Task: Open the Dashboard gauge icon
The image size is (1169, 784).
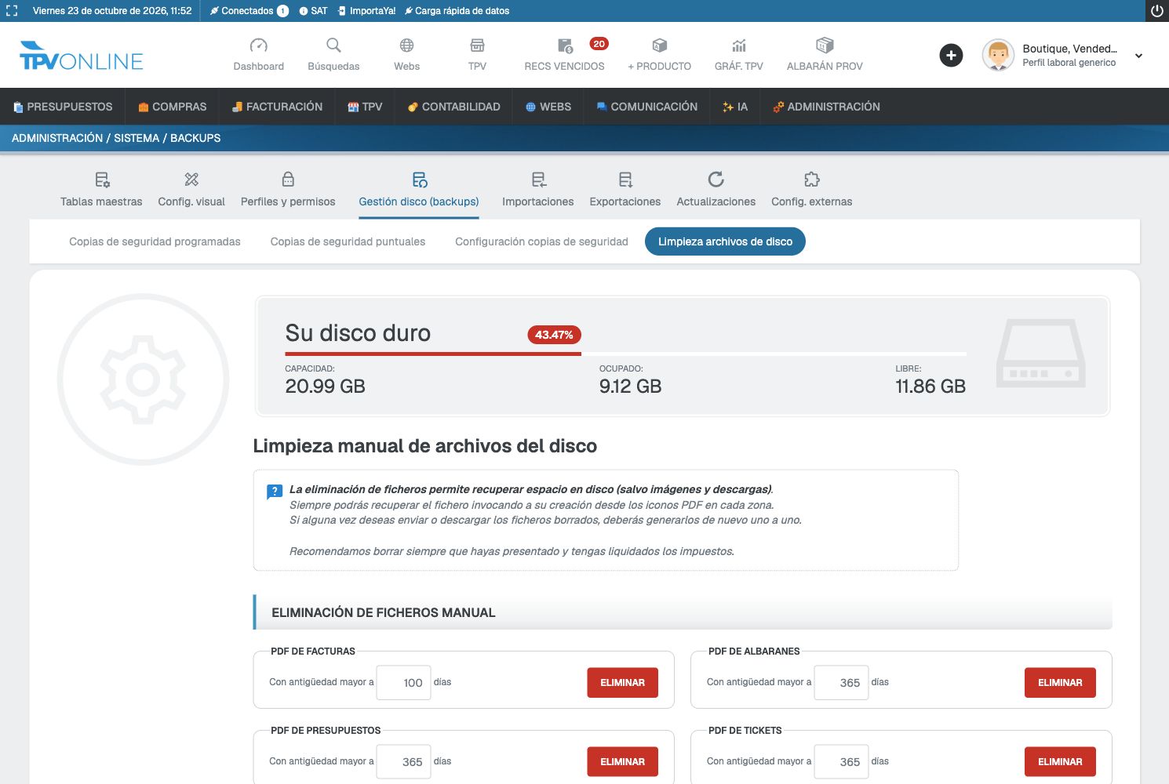Action: coord(258,45)
